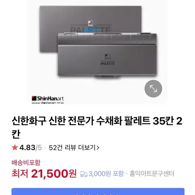This screenshot has width=195, height=195.
Task: Open the 52건 리뷰 더보기 link
Action: (74, 147)
